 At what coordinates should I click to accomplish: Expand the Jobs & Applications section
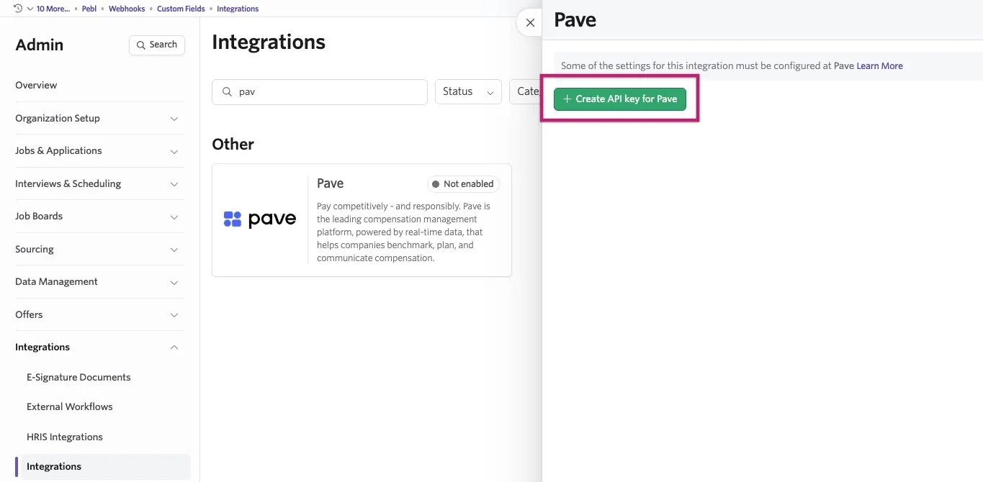tap(99, 150)
